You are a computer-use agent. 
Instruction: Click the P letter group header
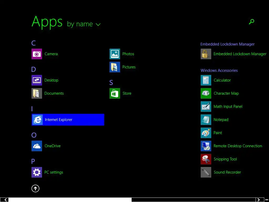click(x=33, y=161)
